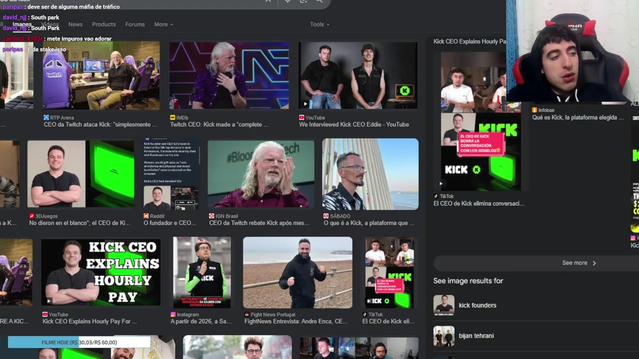Open small TikTok thumbnail with Kick logo
This screenshot has width=639, height=359.
[x=389, y=272]
